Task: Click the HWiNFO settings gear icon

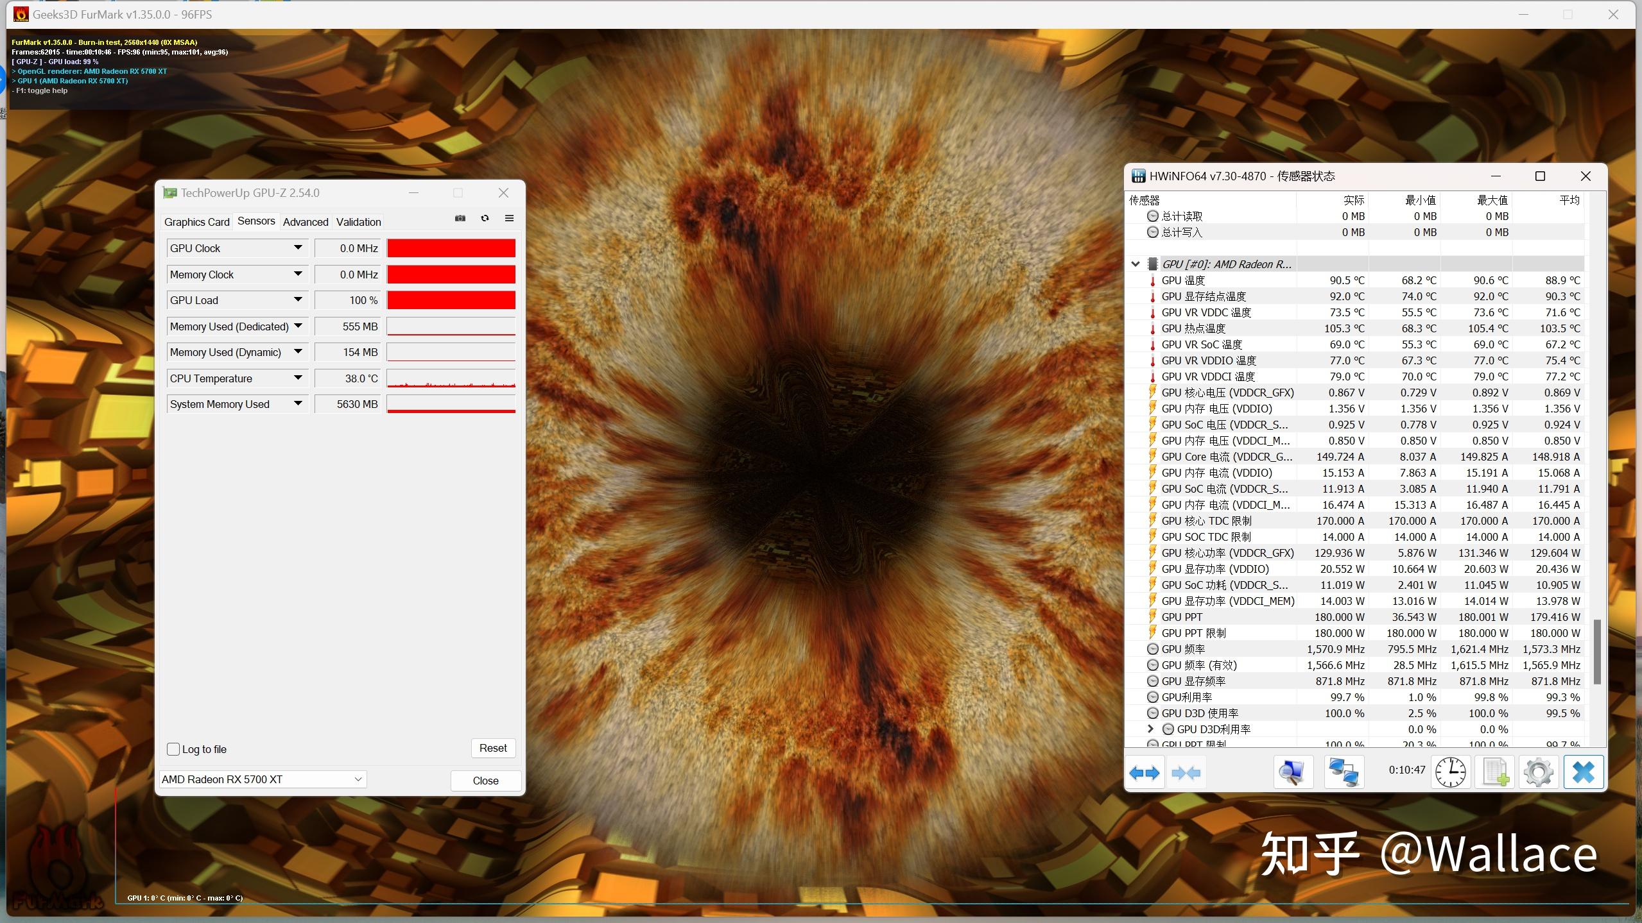Action: [1537, 772]
